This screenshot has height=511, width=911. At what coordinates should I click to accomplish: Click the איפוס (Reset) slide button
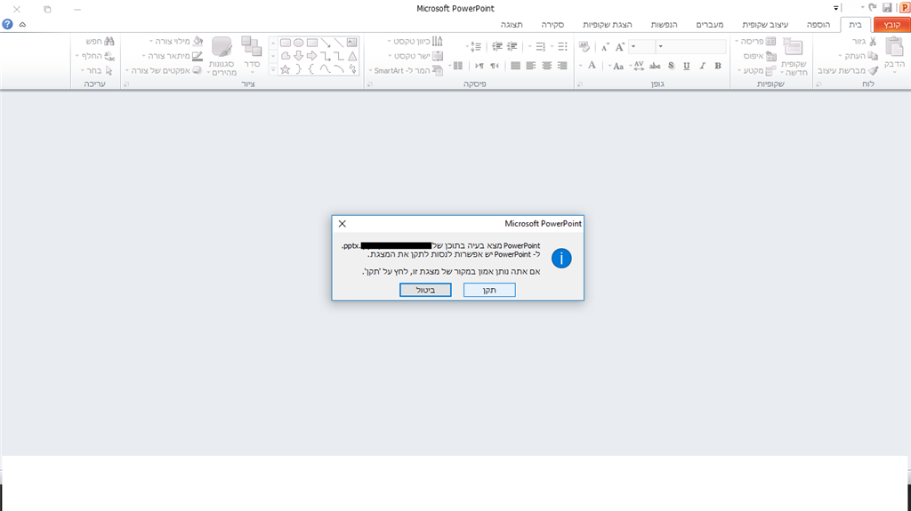760,56
